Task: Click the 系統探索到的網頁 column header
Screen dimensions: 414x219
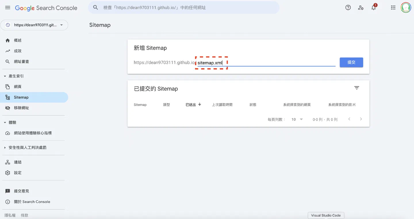Action: coord(297,105)
